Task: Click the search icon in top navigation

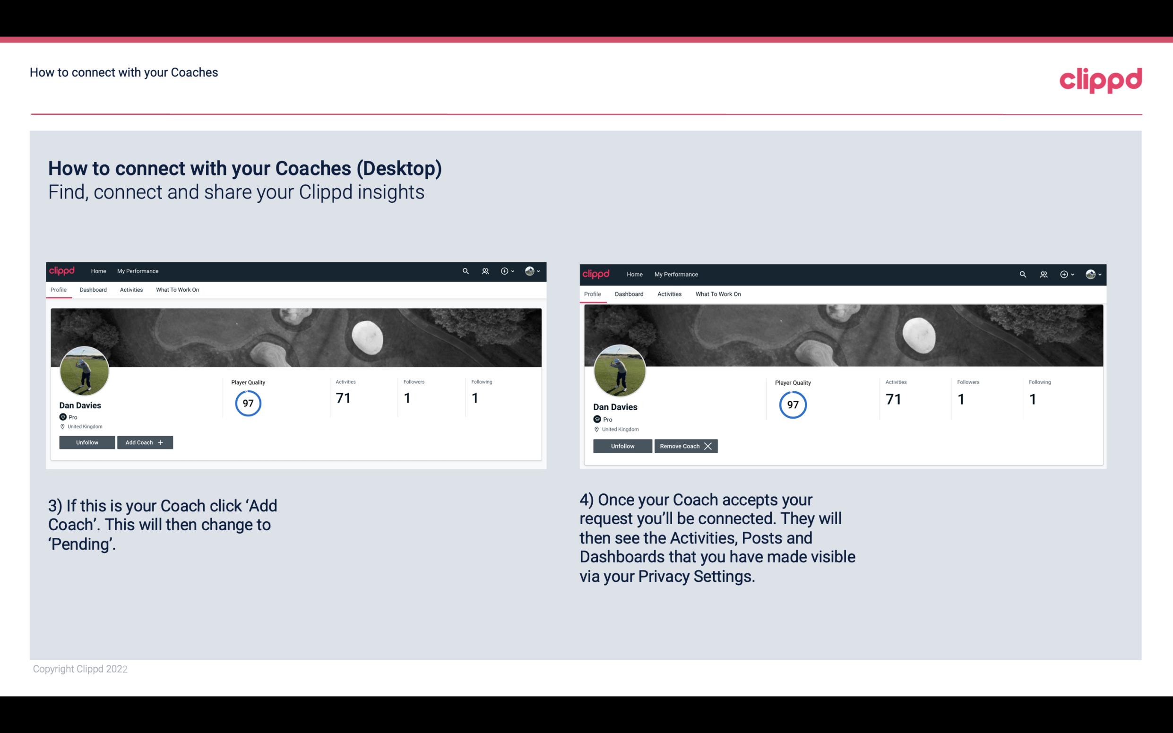Action: coord(466,271)
